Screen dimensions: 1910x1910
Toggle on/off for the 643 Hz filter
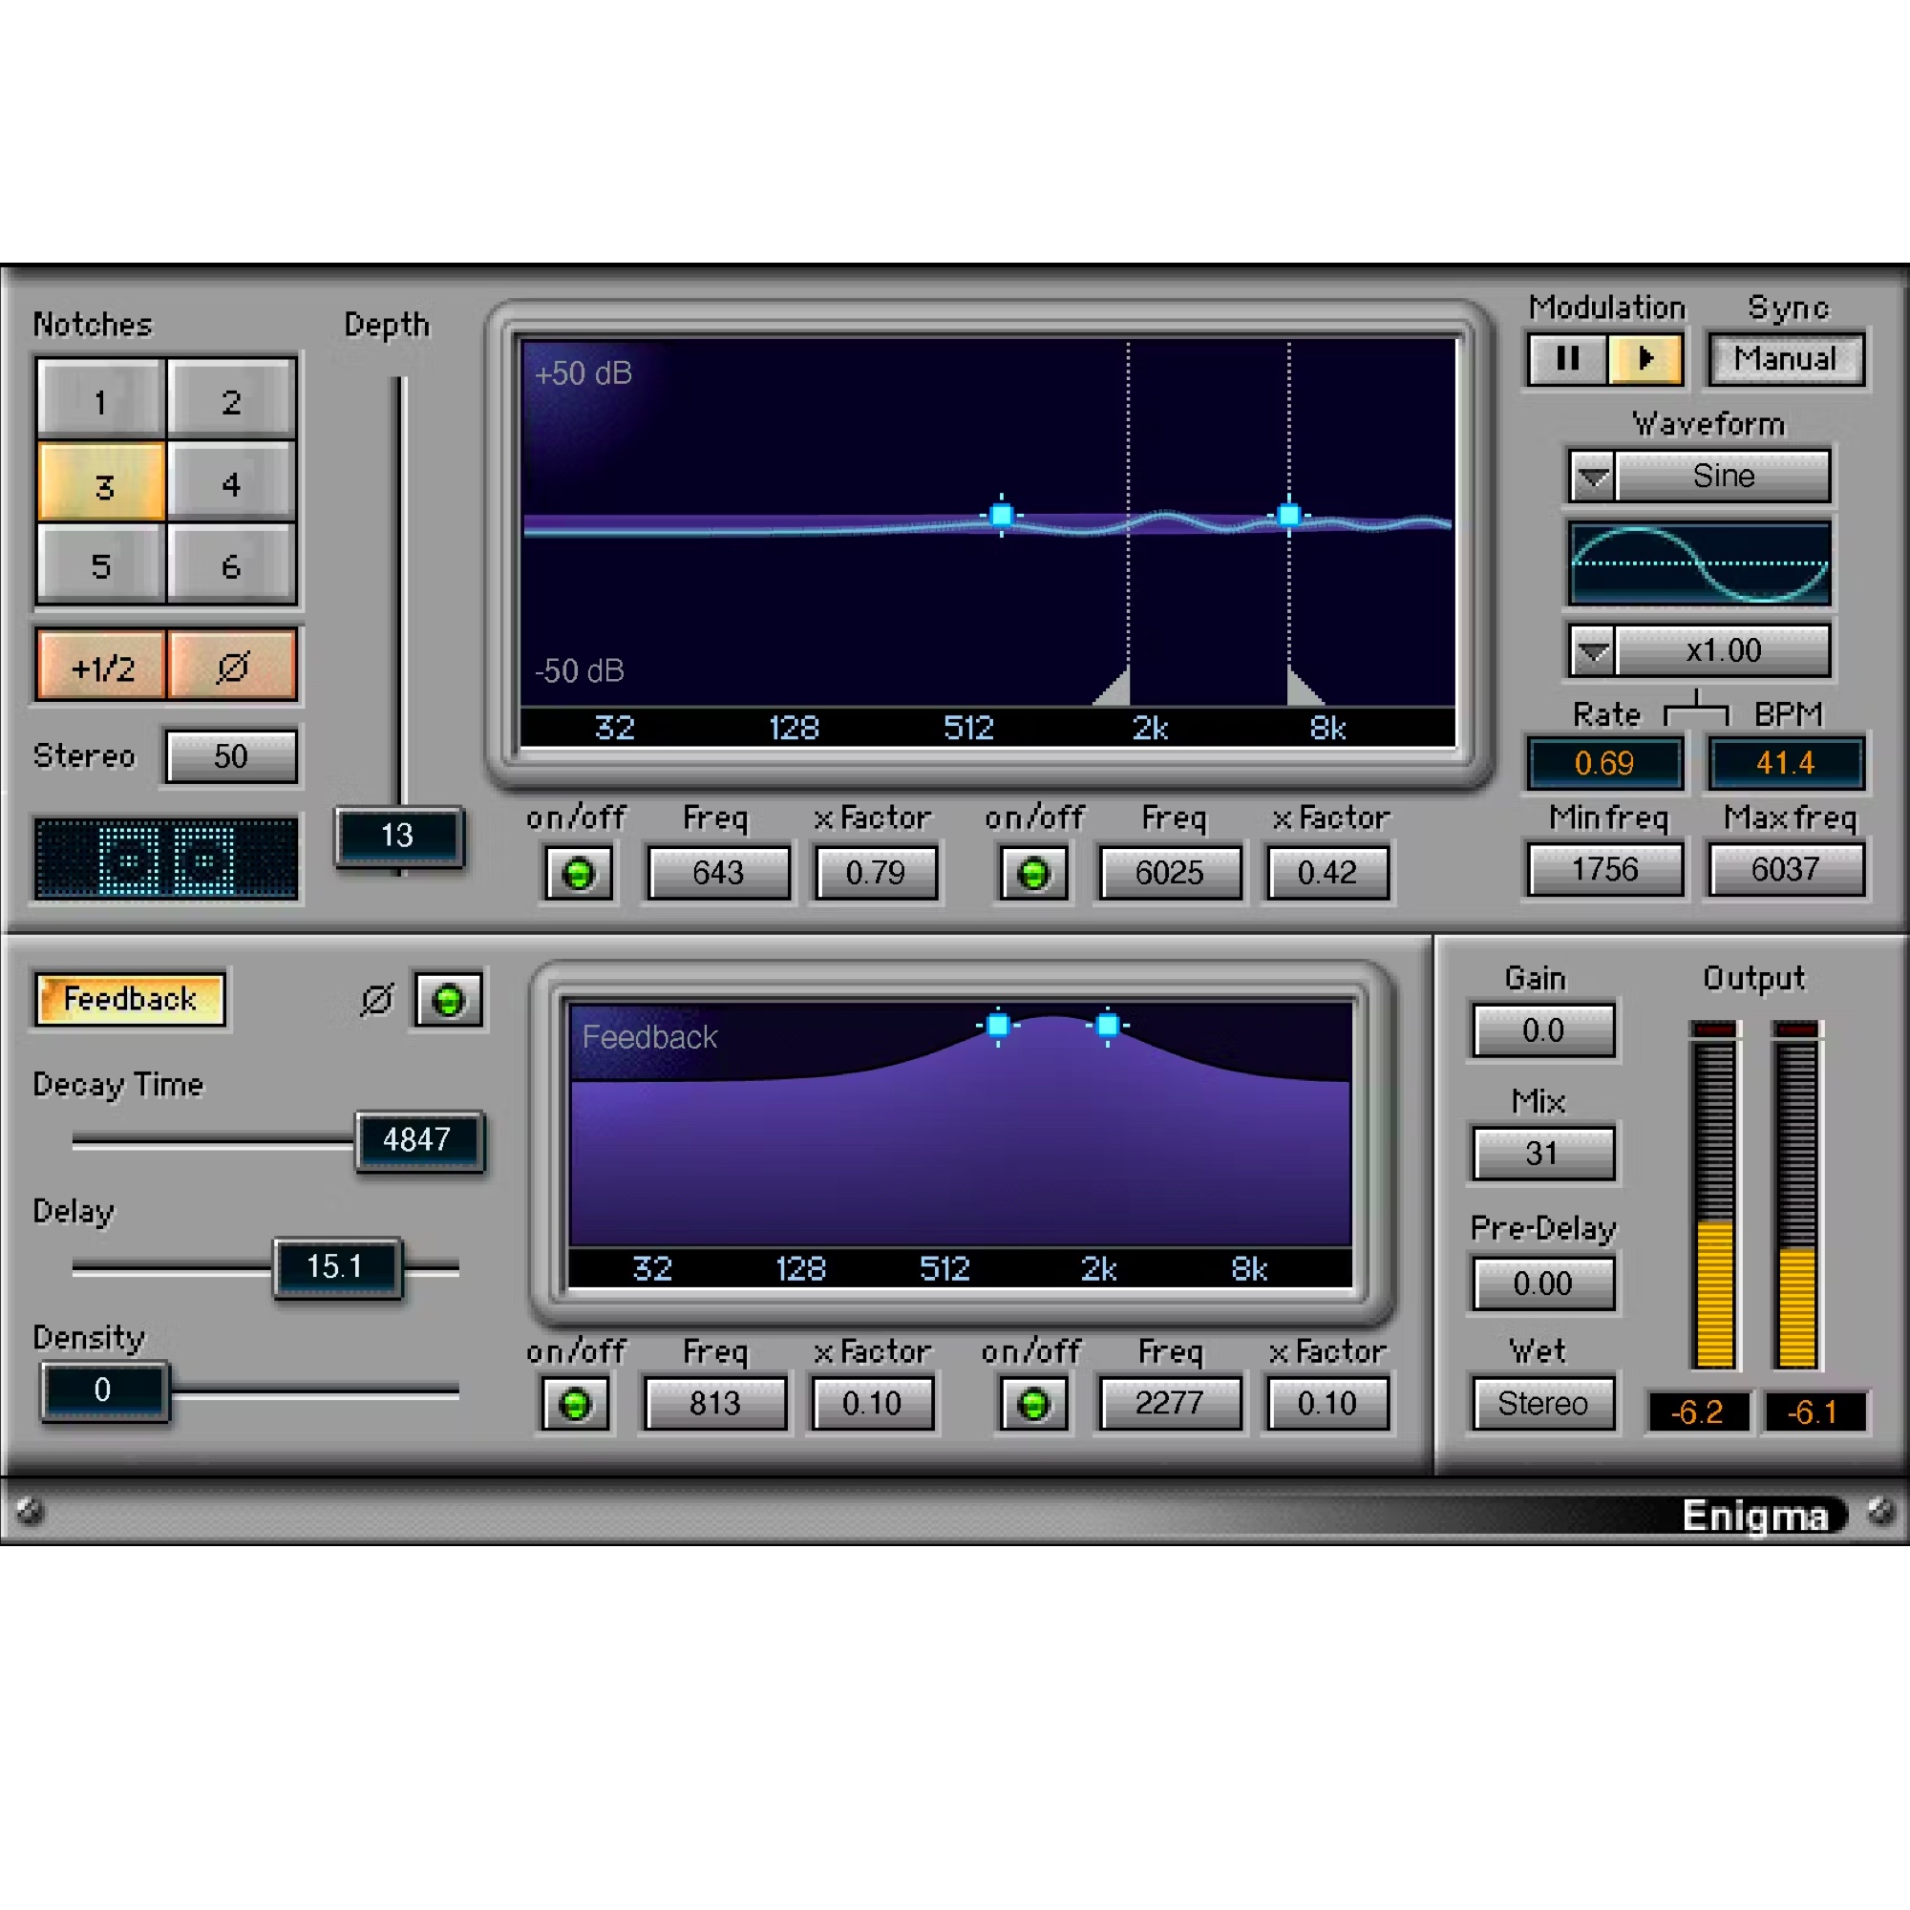(x=578, y=872)
